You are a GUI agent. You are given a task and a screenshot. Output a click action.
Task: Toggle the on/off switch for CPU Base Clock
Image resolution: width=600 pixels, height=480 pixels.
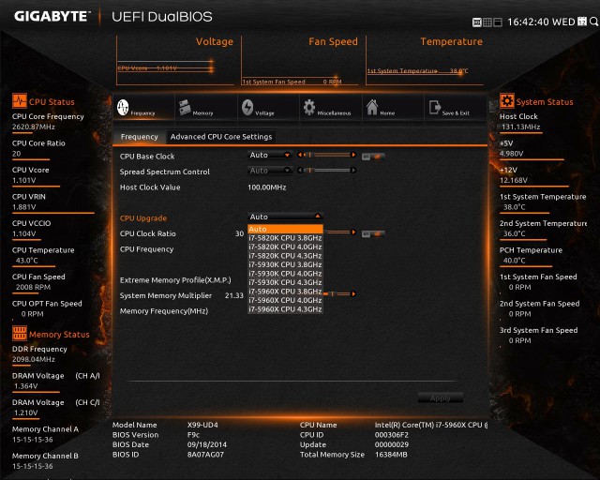373,157
